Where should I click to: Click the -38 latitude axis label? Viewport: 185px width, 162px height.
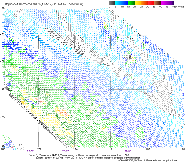(2, 117)
